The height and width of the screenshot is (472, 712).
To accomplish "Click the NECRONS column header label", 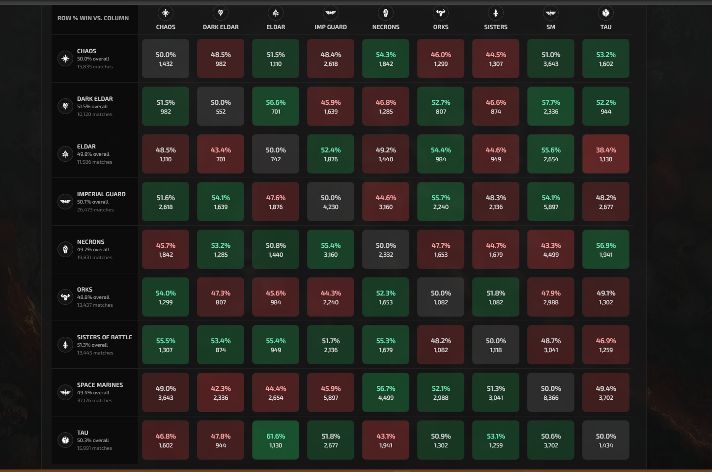I will point(386,27).
